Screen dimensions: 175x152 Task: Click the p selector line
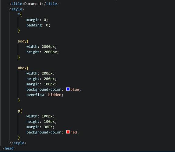20,111
